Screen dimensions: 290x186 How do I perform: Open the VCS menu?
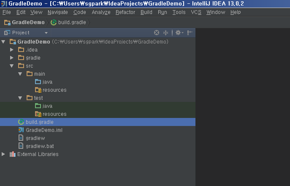[196, 12]
